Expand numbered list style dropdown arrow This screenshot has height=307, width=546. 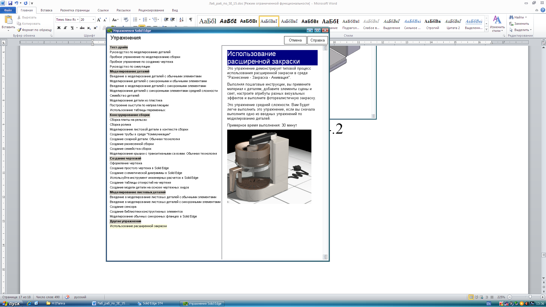click(150, 20)
